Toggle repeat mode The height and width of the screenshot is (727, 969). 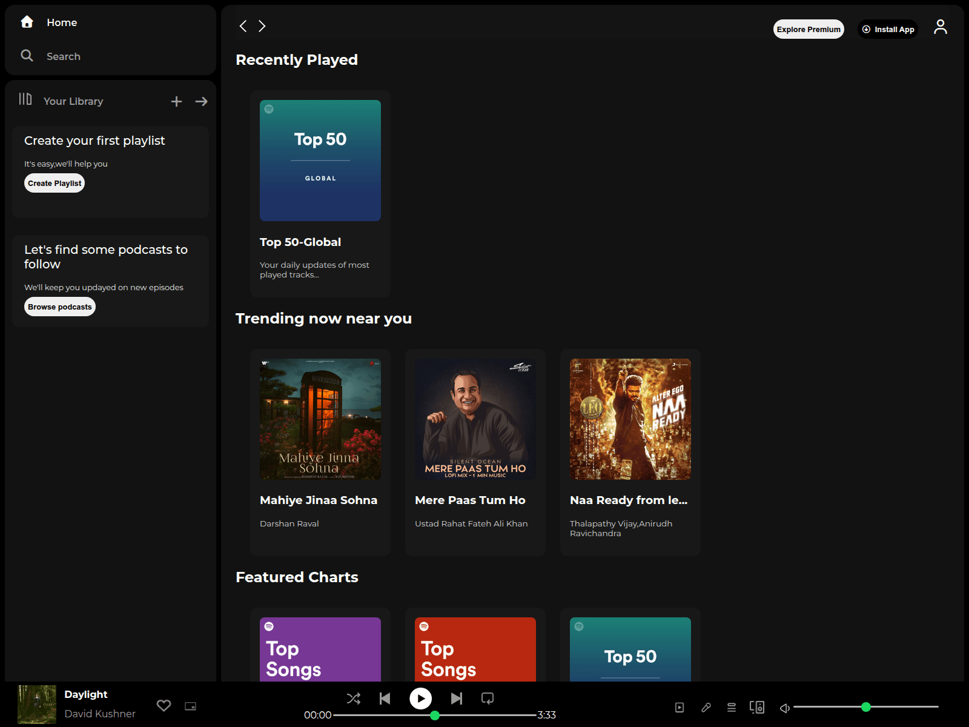[488, 699]
